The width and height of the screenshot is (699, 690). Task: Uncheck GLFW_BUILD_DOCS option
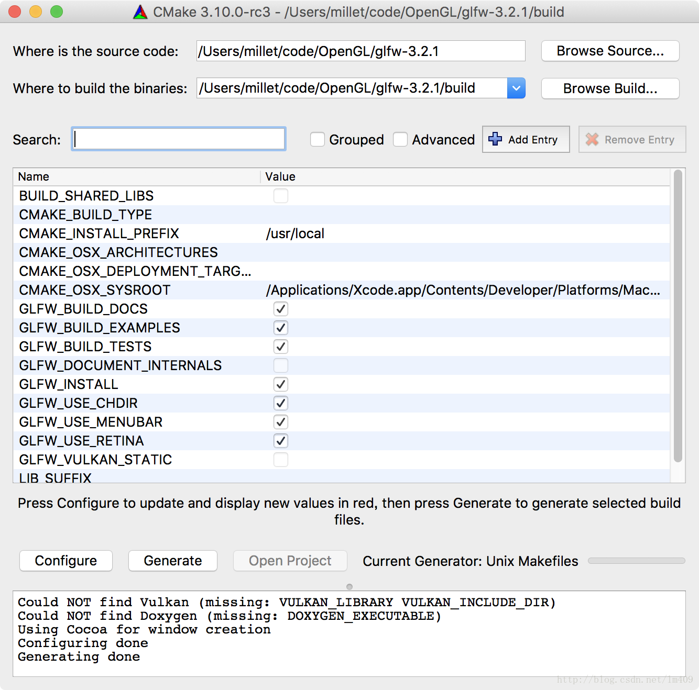(281, 309)
